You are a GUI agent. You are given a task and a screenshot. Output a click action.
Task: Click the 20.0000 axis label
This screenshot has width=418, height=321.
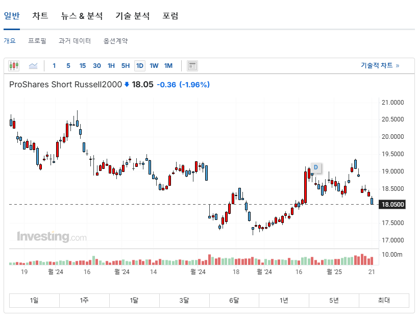(392, 137)
